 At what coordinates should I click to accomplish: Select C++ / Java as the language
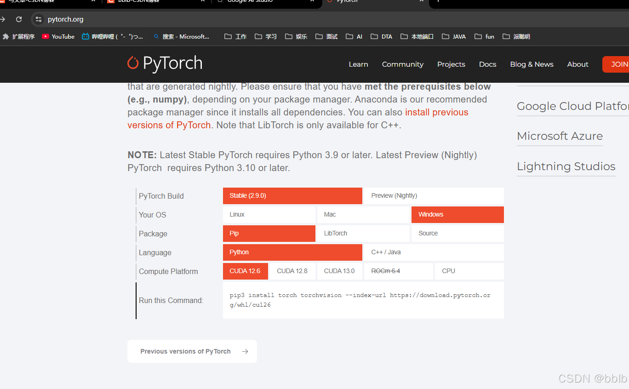(x=434, y=252)
